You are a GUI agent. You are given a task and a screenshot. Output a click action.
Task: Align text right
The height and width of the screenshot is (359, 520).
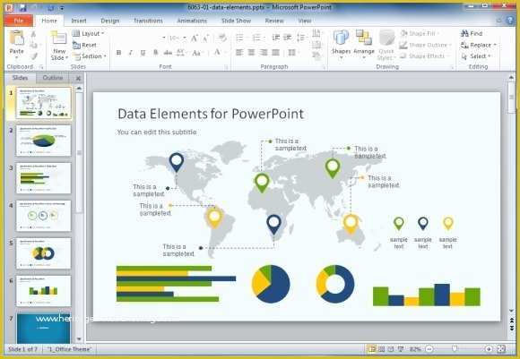click(x=264, y=52)
